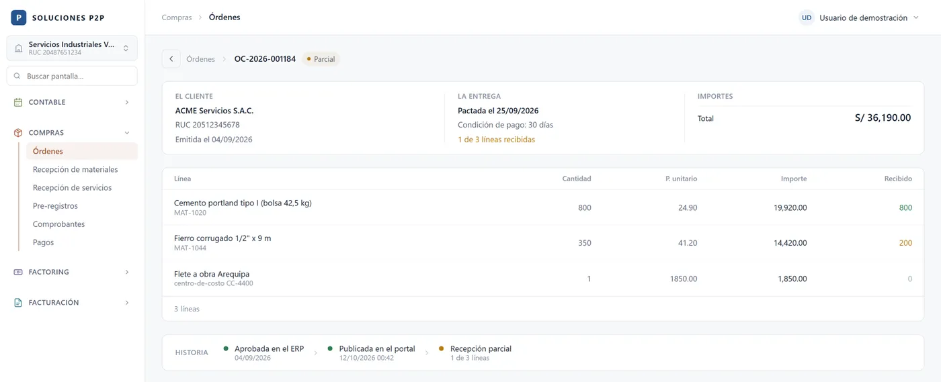Click material code MAT-1020
The width and height of the screenshot is (941, 382).
[190, 213]
